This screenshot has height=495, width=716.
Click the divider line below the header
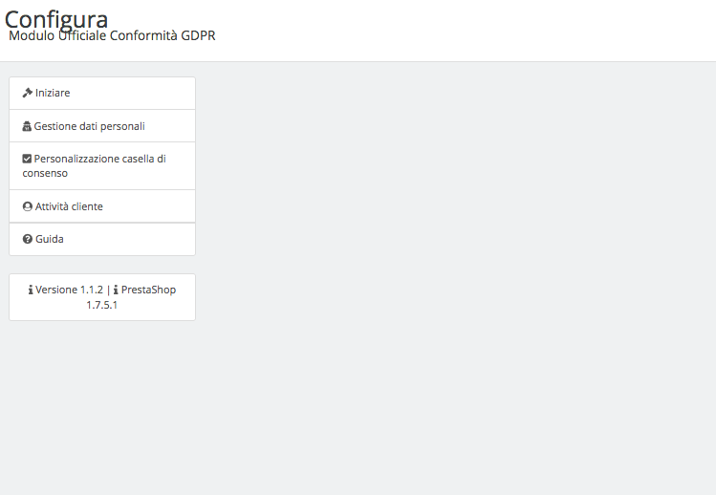[x=358, y=62]
